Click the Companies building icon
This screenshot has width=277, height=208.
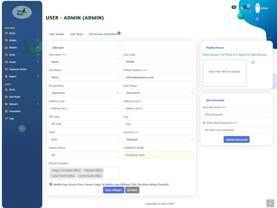coord(6,111)
